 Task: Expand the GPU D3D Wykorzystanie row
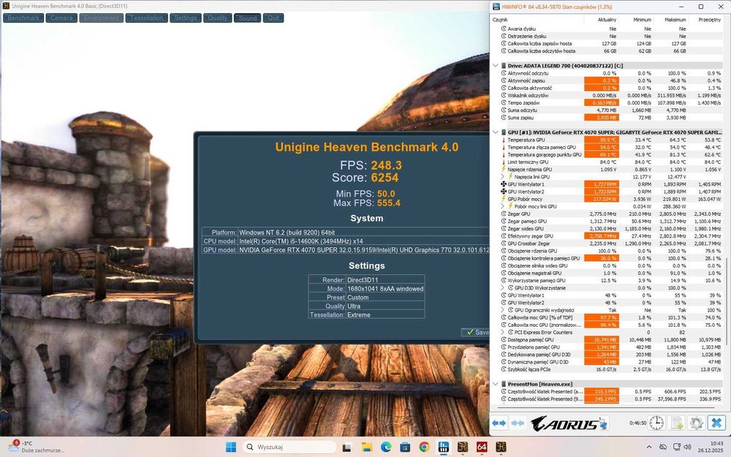pos(503,287)
